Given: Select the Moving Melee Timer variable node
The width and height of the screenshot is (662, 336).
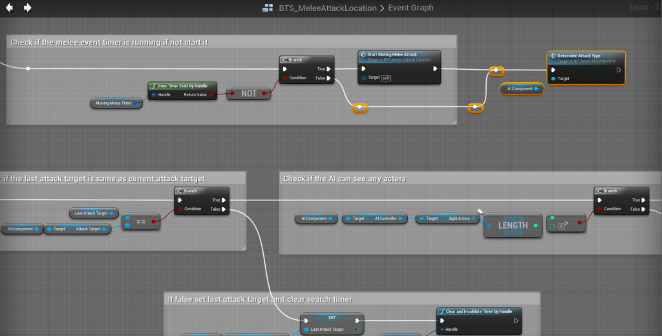Looking at the screenshot, I should [116, 103].
